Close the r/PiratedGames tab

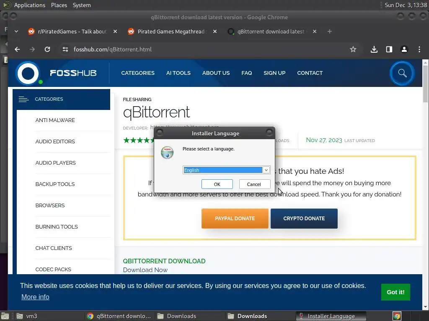point(115,31)
